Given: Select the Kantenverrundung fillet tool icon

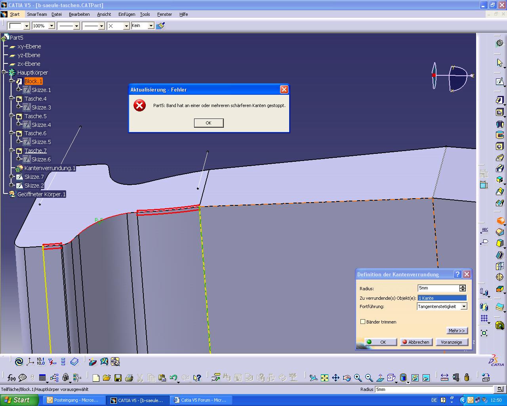Looking at the screenshot, I should coord(499,221).
